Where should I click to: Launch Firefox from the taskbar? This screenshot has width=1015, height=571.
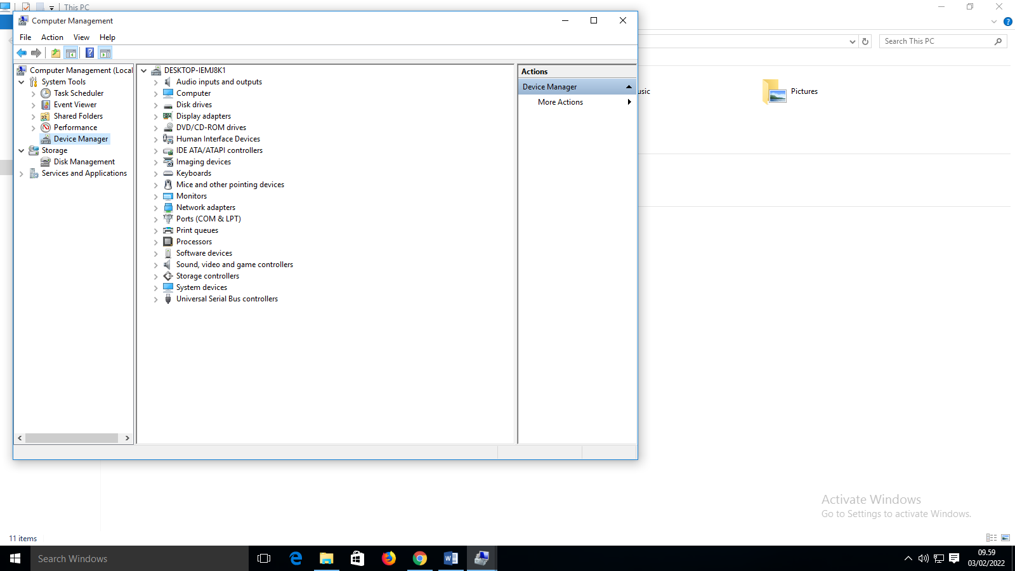click(388, 558)
